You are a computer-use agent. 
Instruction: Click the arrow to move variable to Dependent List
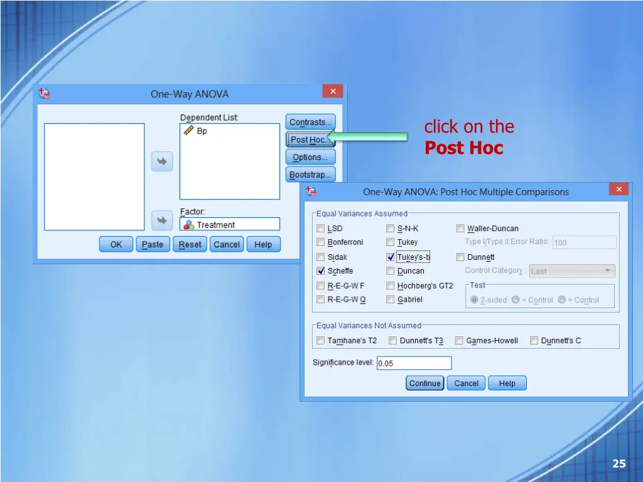[162, 161]
